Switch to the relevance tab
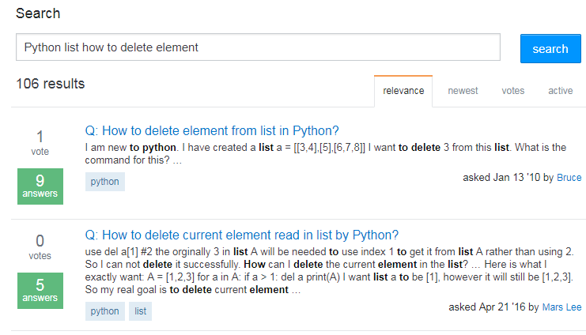The width and height of the screenshot is (586, 335). 403,91
